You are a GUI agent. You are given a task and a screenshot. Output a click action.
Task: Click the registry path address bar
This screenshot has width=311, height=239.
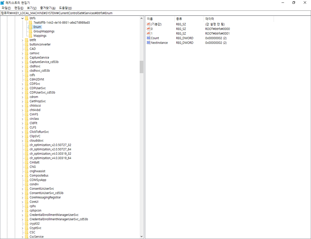click(x=155, y=13)
